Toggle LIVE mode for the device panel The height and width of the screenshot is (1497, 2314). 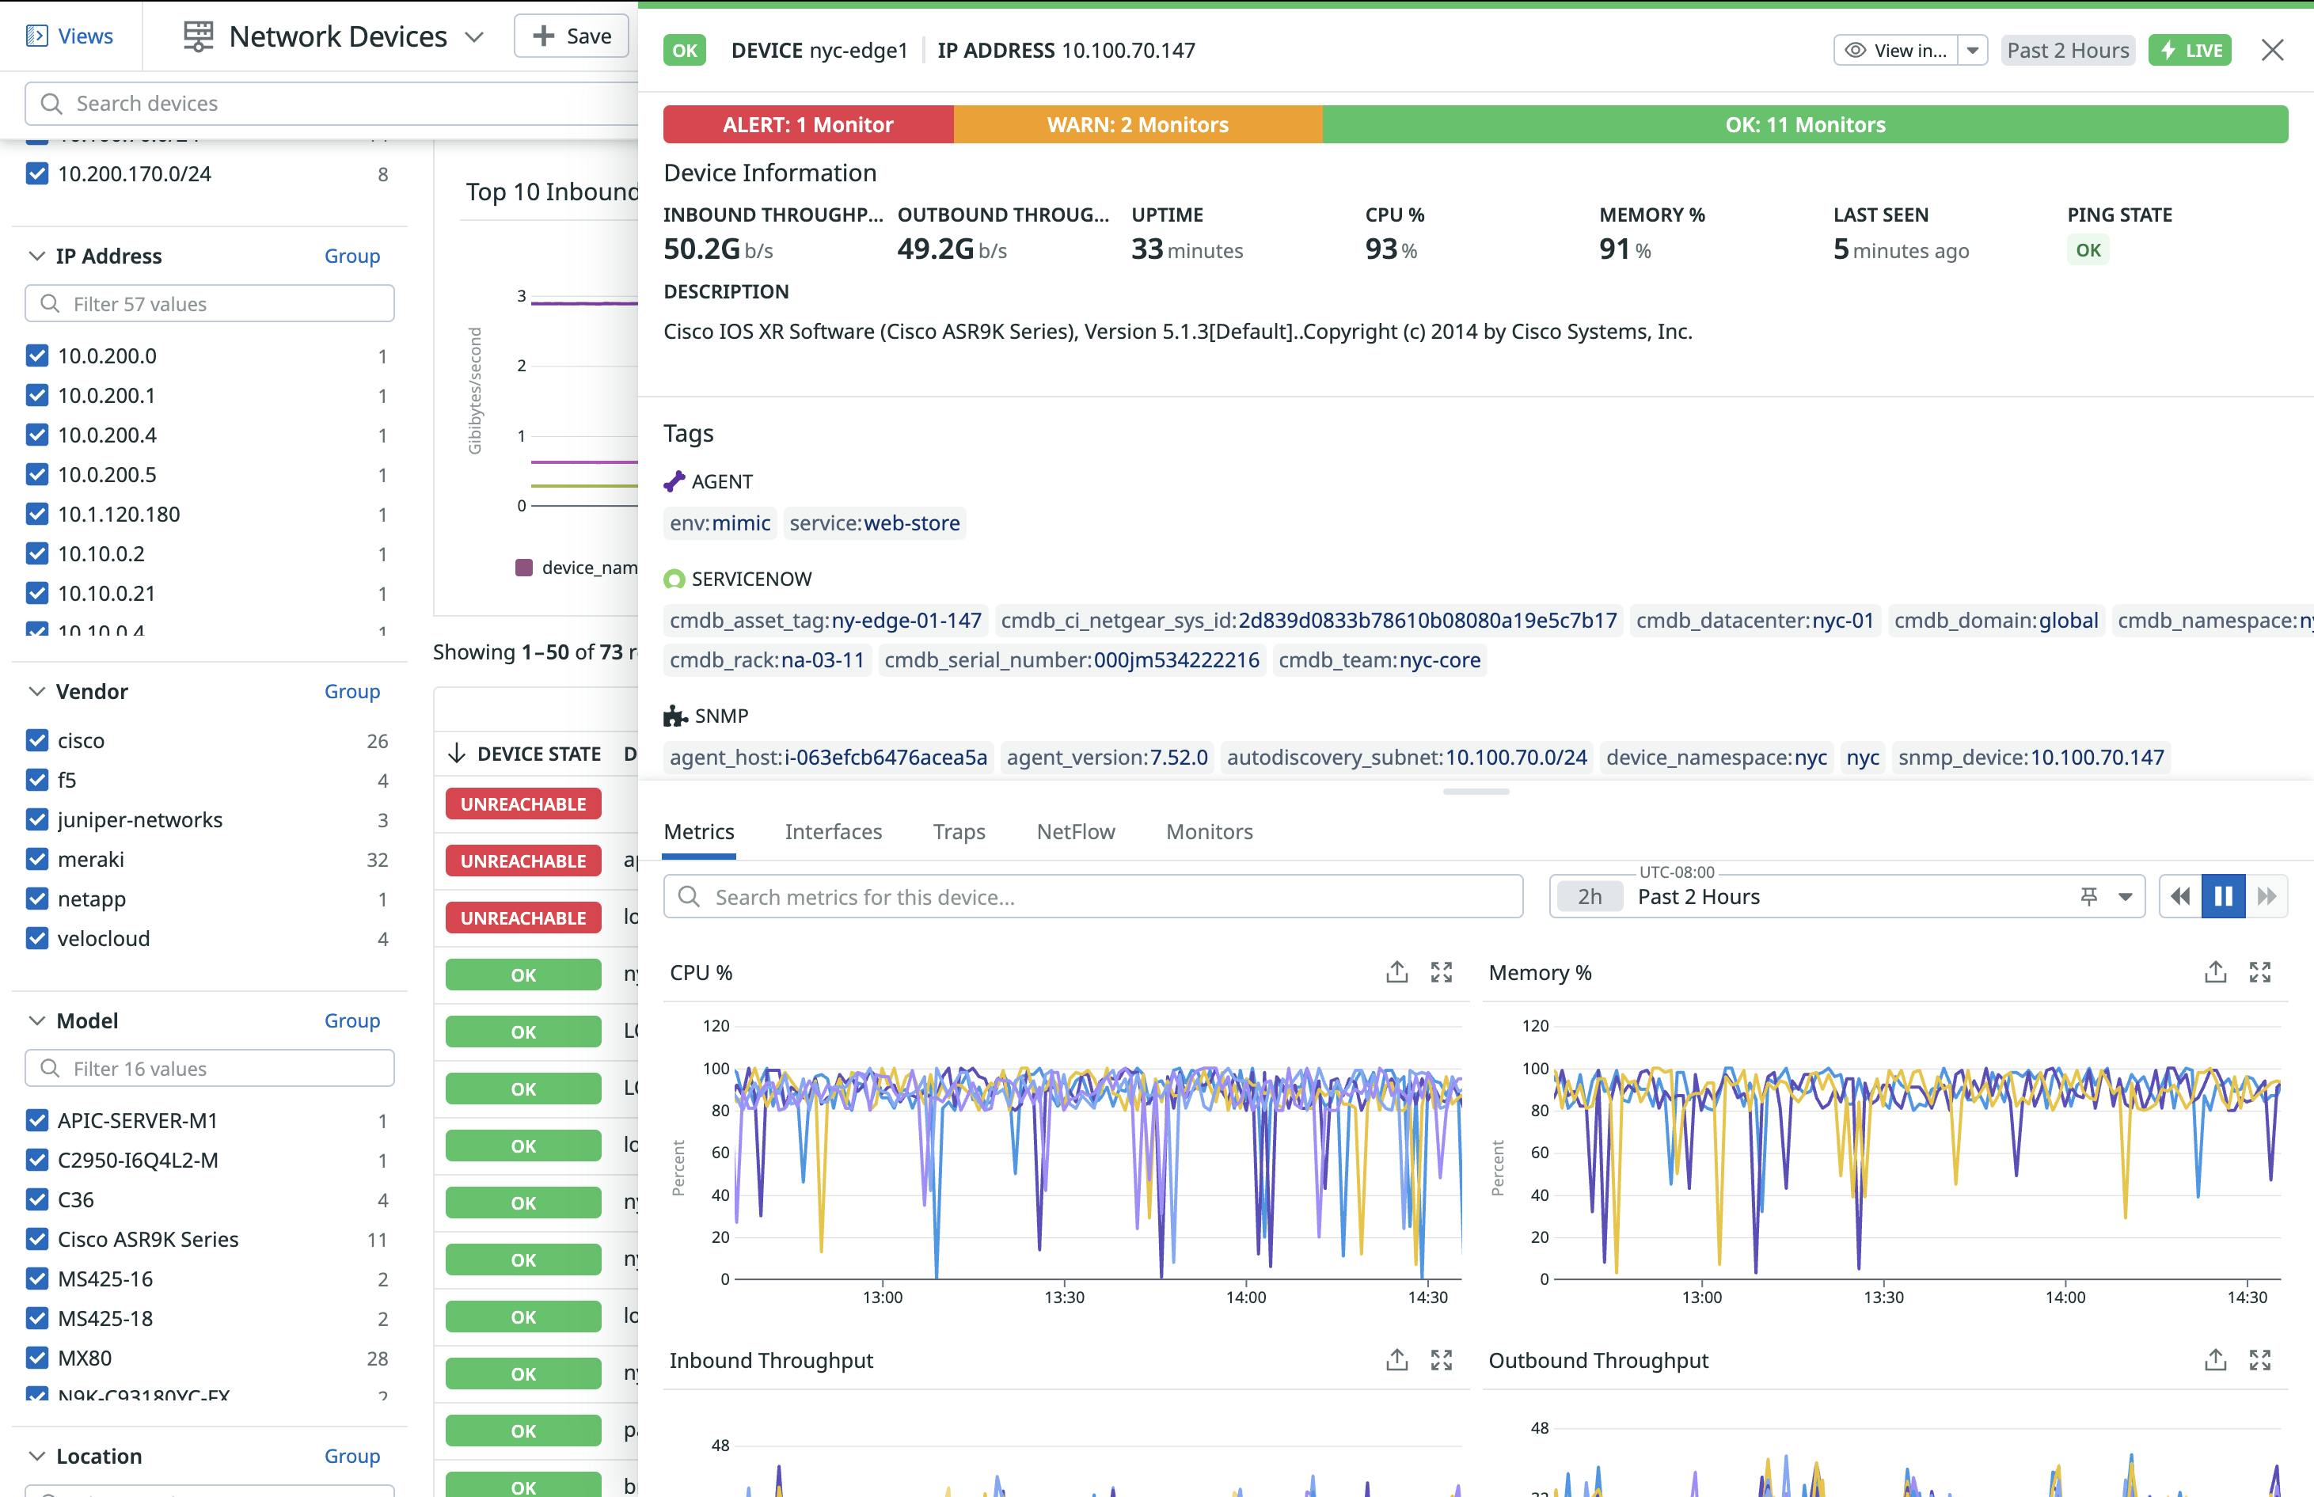2189,50
